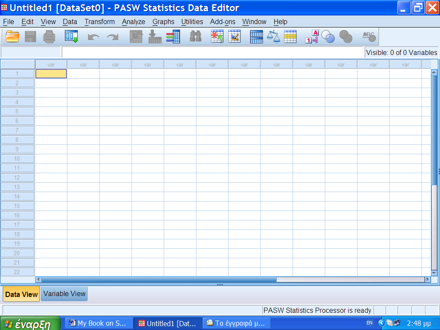This screenshot has width=440, height=330.
Task: Click the vertical scrollbar up arrow
Action: point(434,72)
